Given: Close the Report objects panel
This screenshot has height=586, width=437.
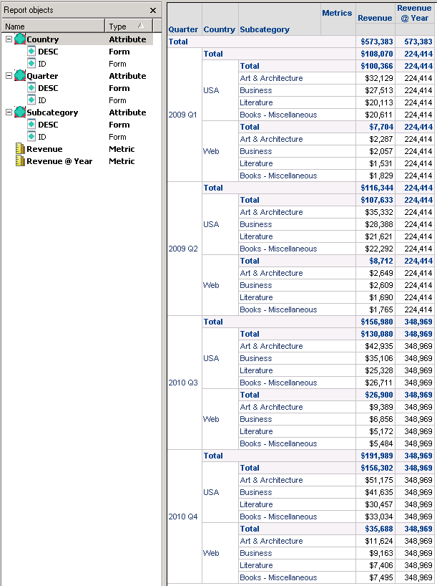Looking at the screenshot, I should [153, 11].
